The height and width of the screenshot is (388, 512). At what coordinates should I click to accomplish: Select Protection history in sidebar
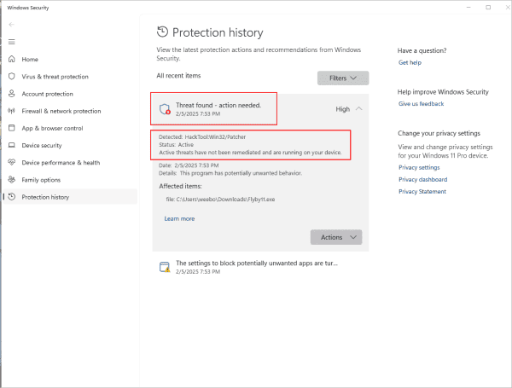coord(71,197)
